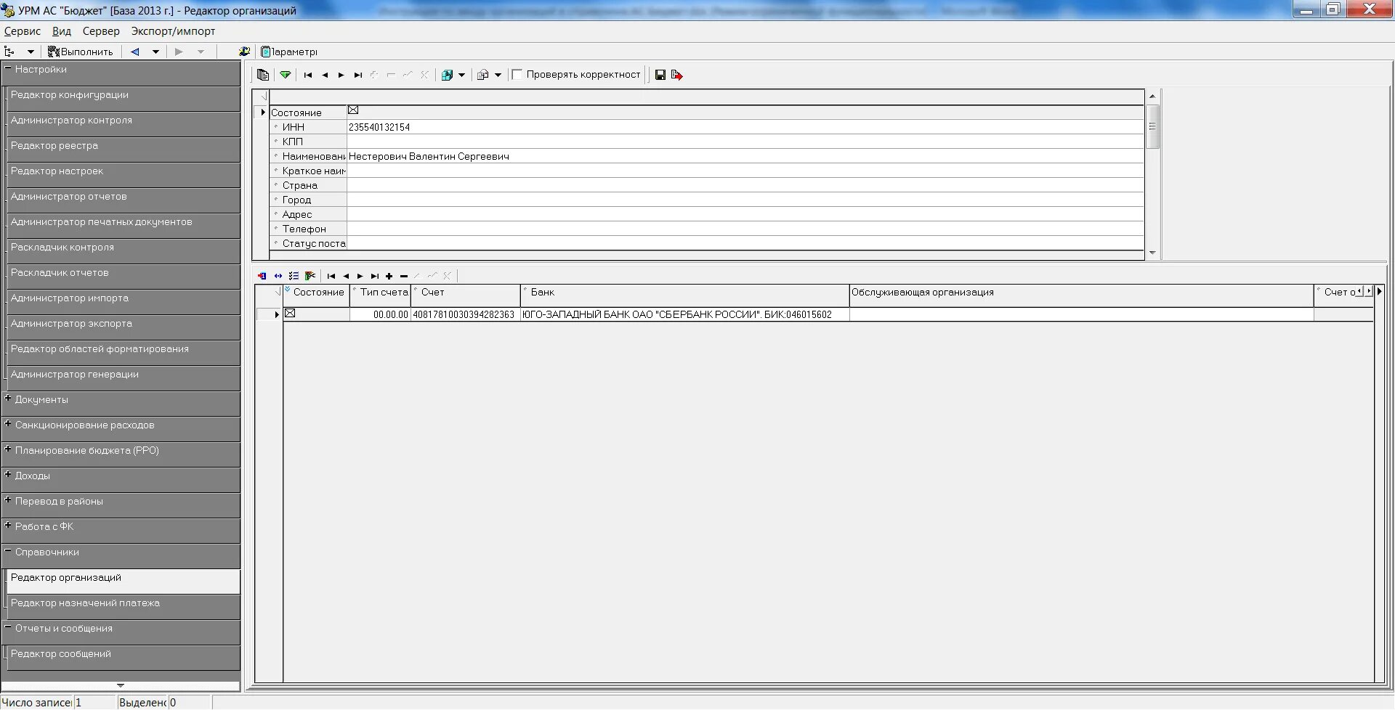Go to last record in upper toolbar
Viewport: 1395px width, 710px height.
[x=358, y=75]
